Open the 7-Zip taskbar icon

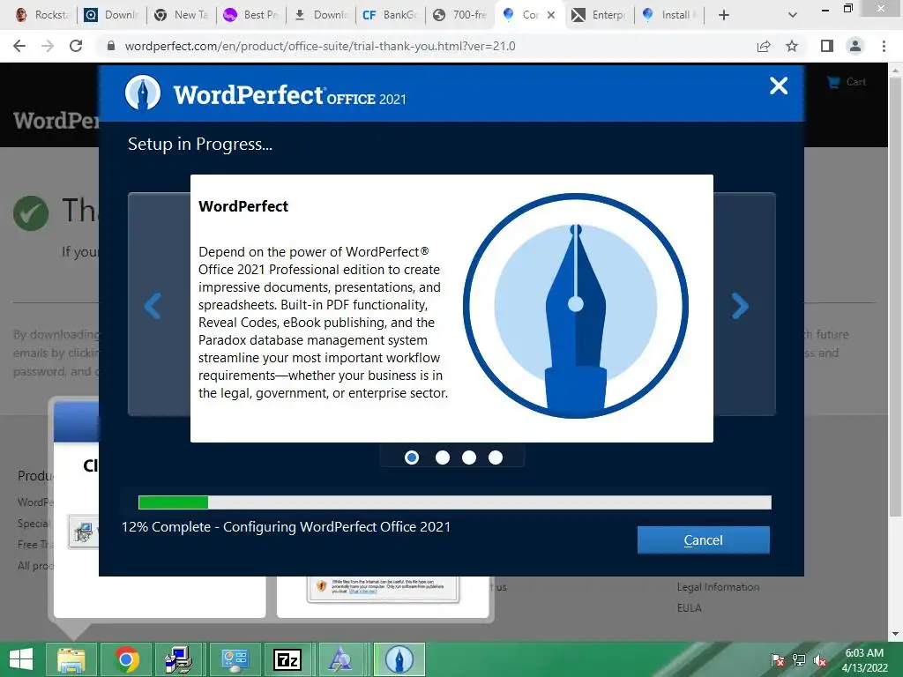287,659
